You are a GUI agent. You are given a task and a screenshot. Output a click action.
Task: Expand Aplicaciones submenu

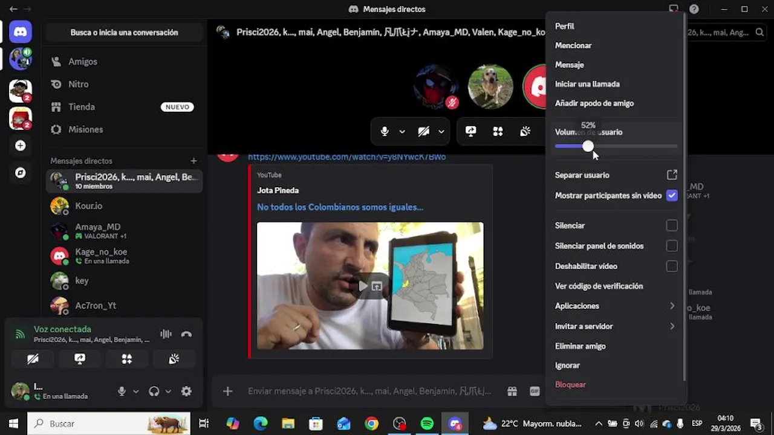pyautogui.click(x=616, y=306)
